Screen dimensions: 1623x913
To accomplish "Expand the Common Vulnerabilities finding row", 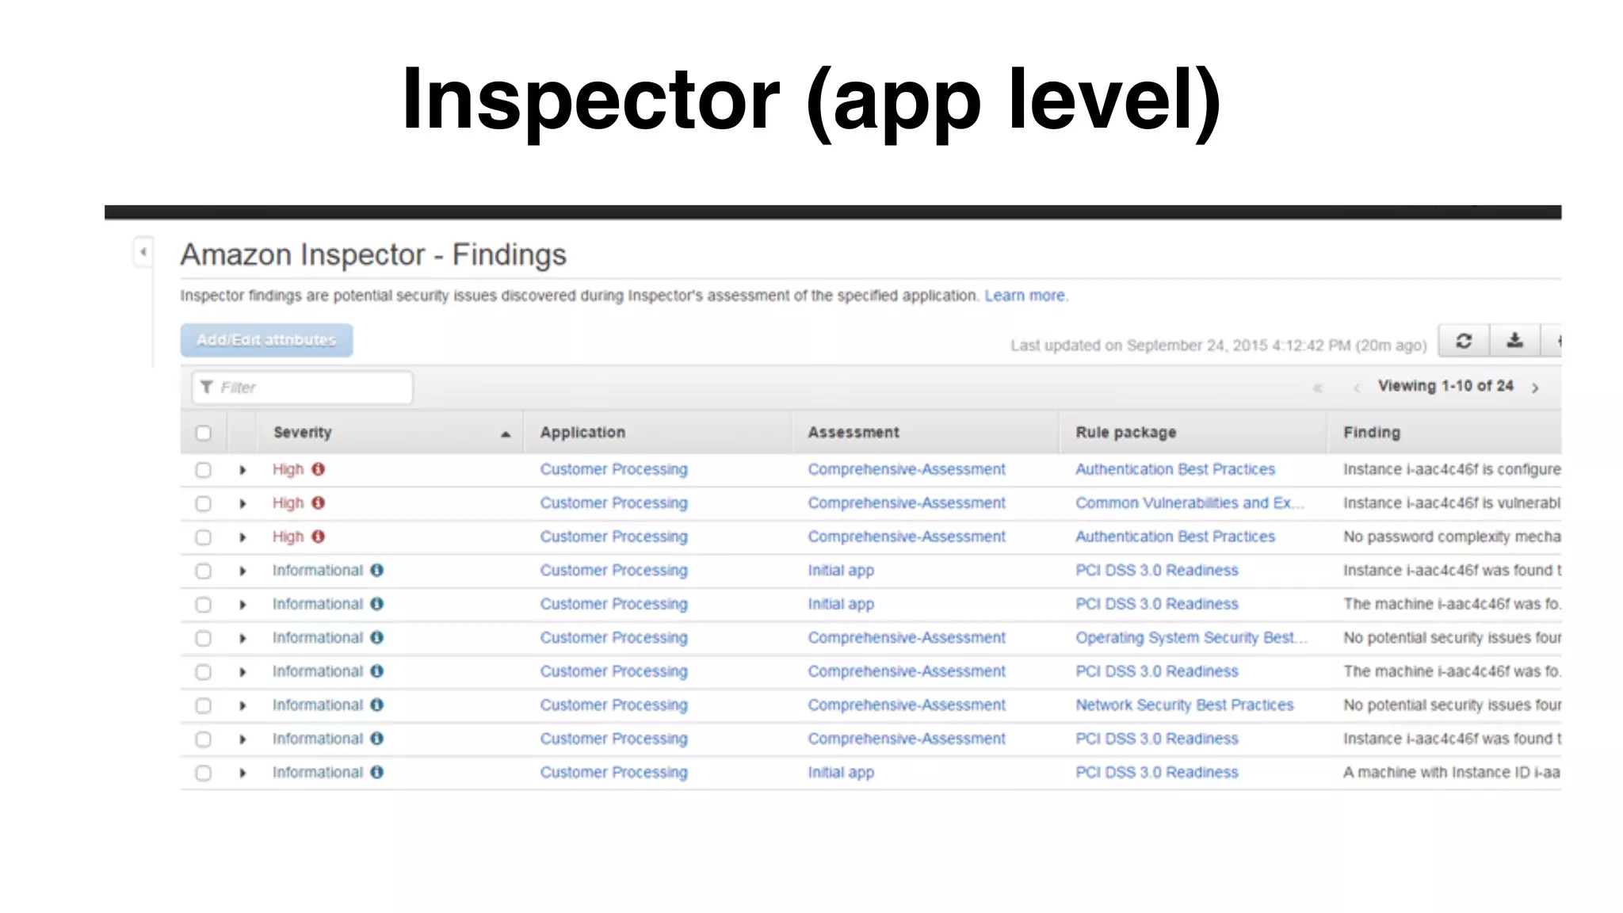I will pyautogui.click(x=242, y=503).
